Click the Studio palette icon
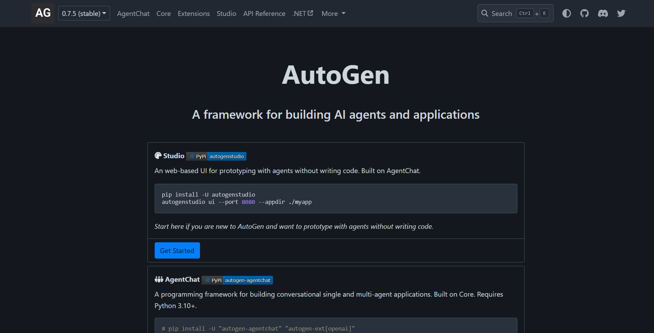Screen dimensions: 654x333 158,156
